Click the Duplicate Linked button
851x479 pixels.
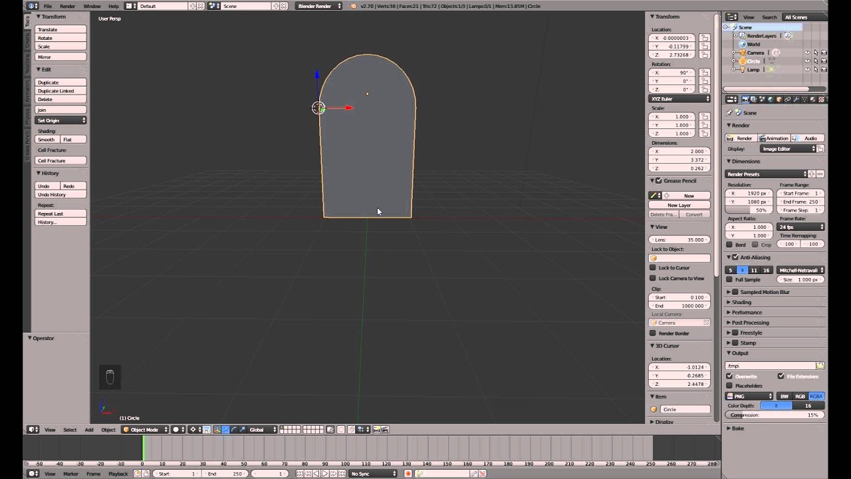point(61,91)
